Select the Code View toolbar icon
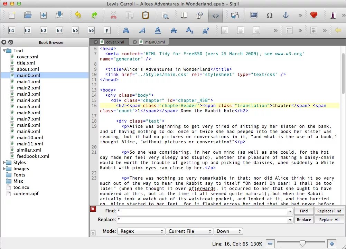The image size is (346, 249). tap(216, 16)
